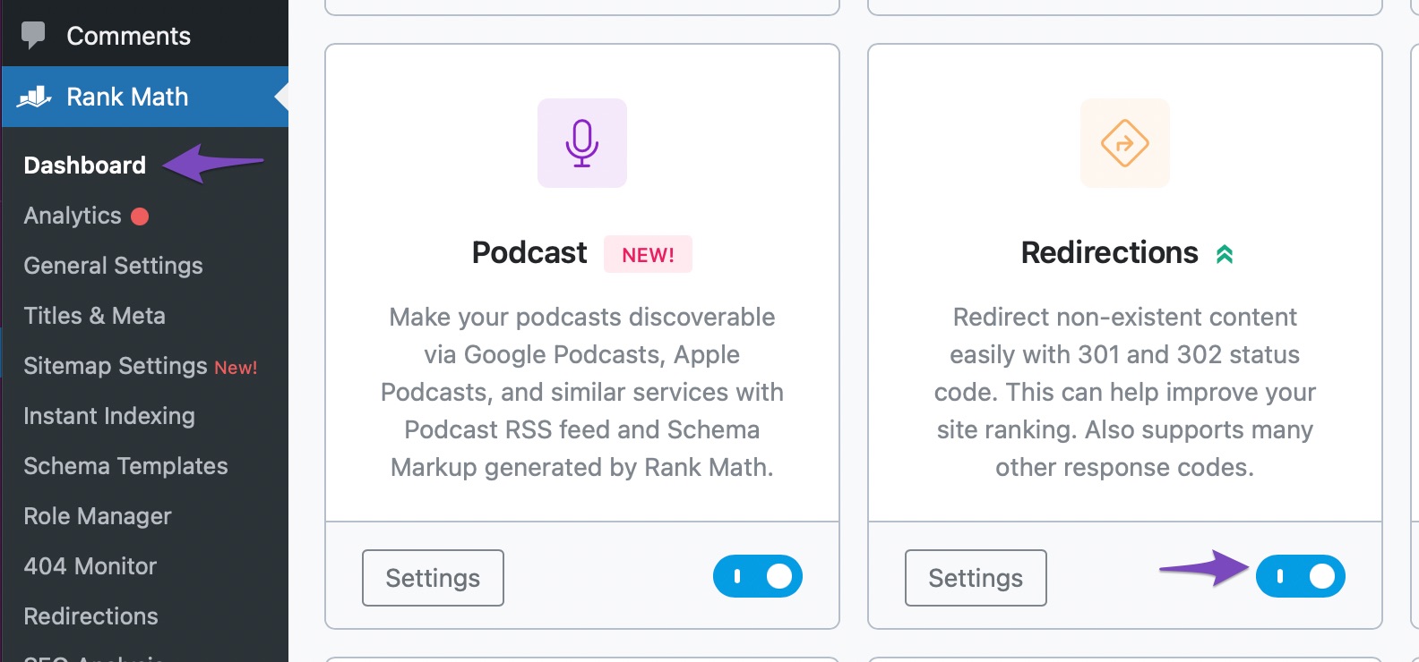Open Settings for the Redirections module
The width and height of the screenshot is (1419, 662).
pyautogui.click(x=976, y=578)
